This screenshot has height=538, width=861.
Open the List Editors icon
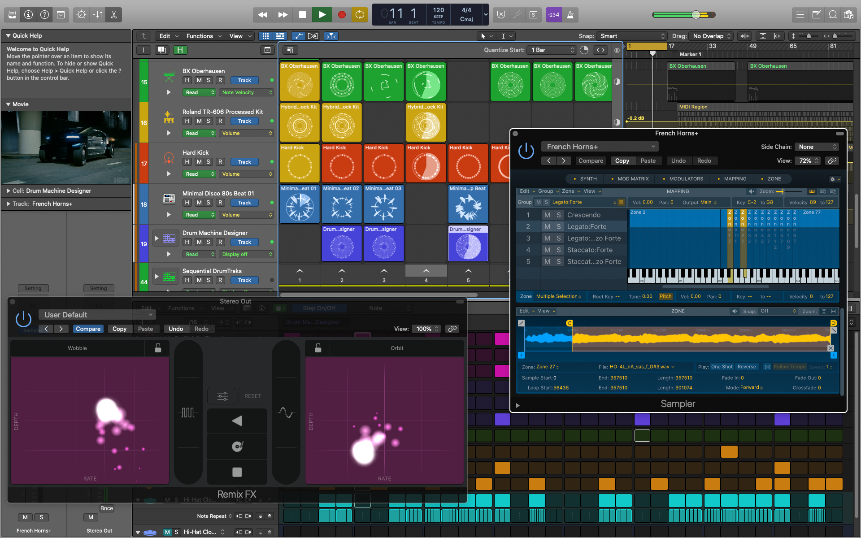click(800, 15)
